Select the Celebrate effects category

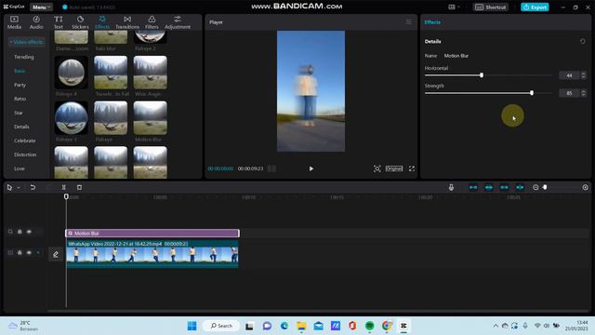point(25,141)
